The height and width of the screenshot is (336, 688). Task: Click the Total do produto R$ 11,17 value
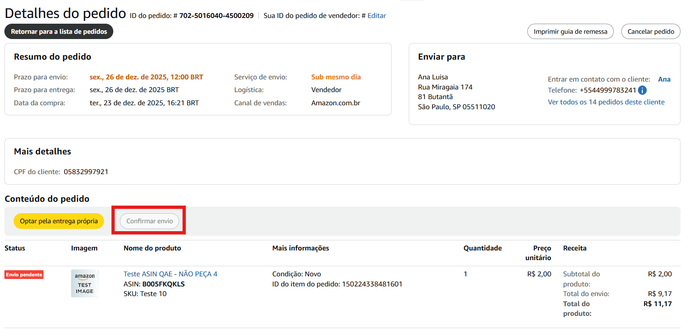point(657,304)
